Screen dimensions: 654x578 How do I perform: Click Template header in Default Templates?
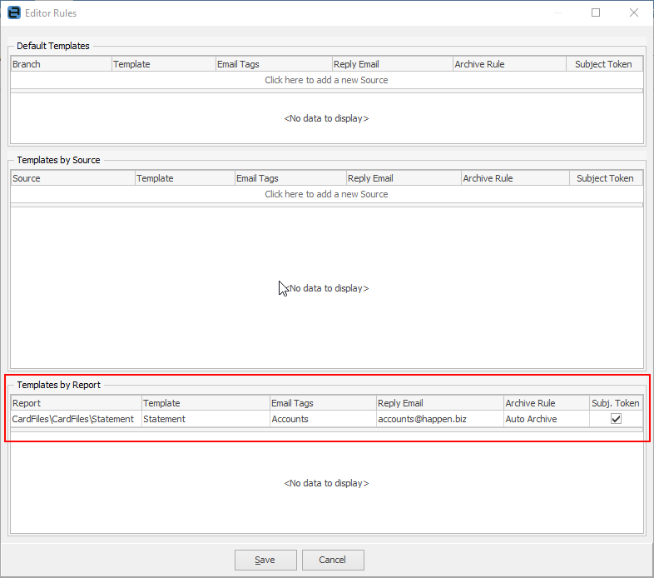[x=164, y=64]
